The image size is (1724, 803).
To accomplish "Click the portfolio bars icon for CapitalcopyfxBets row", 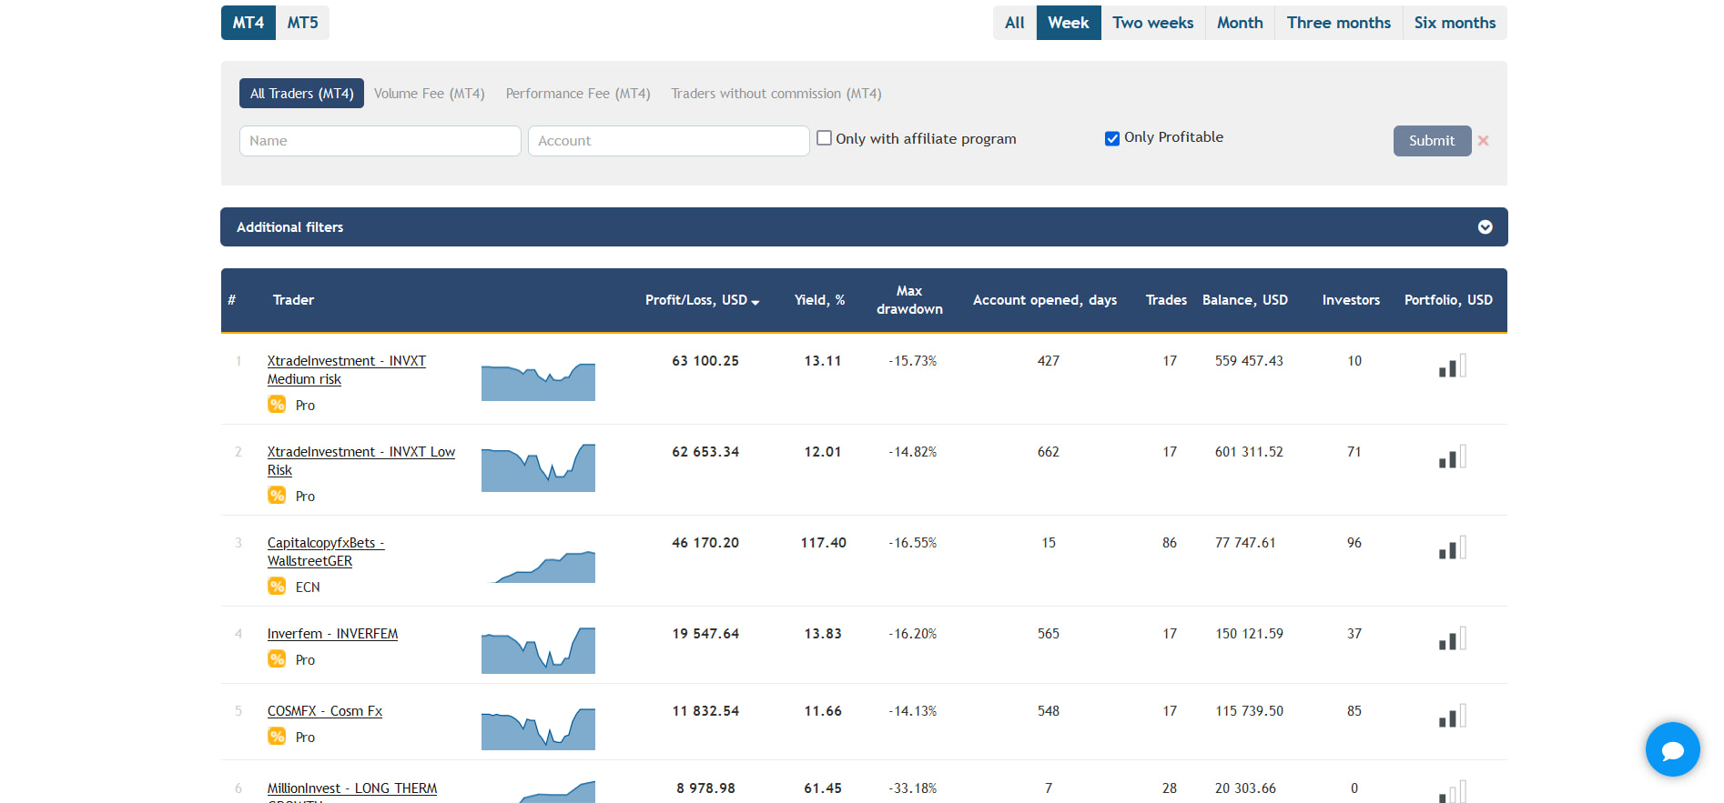I will click(1452, 547).
